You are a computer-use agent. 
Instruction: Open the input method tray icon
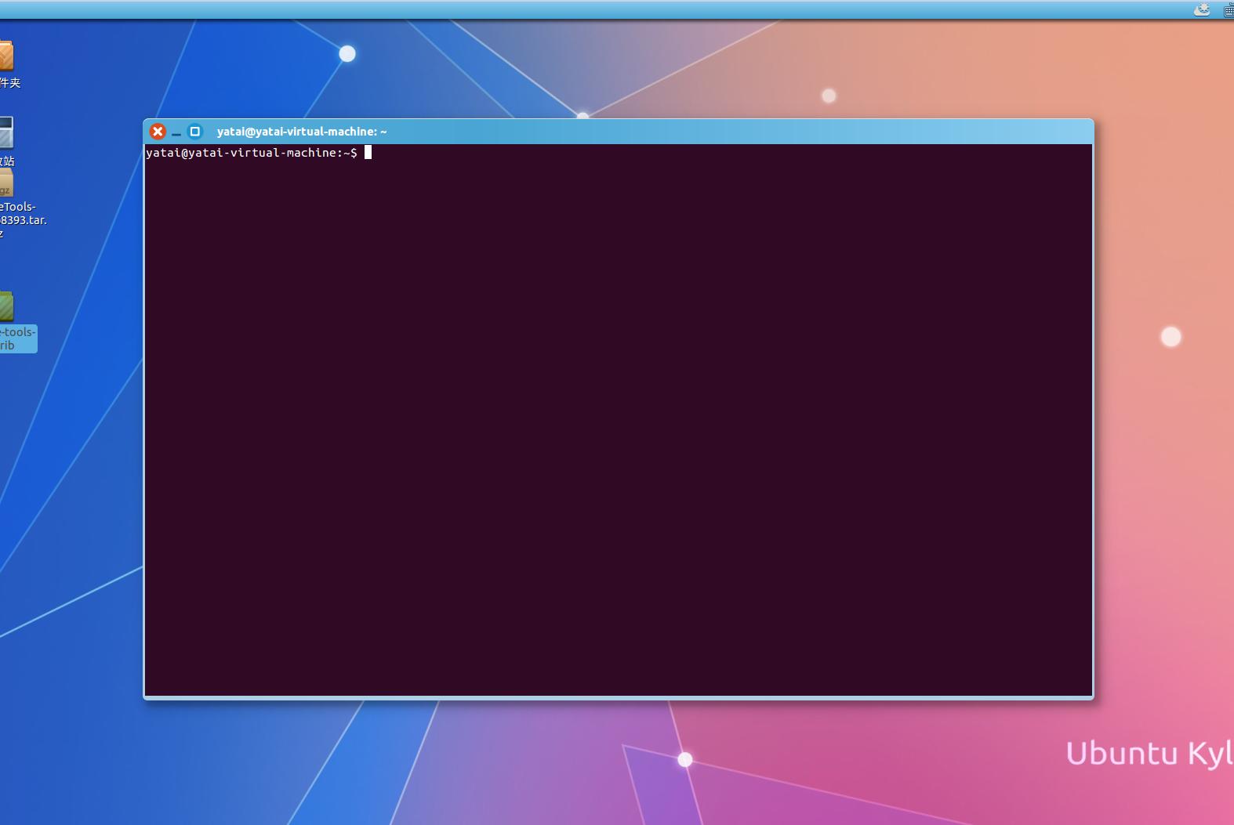coord(1201,9)
